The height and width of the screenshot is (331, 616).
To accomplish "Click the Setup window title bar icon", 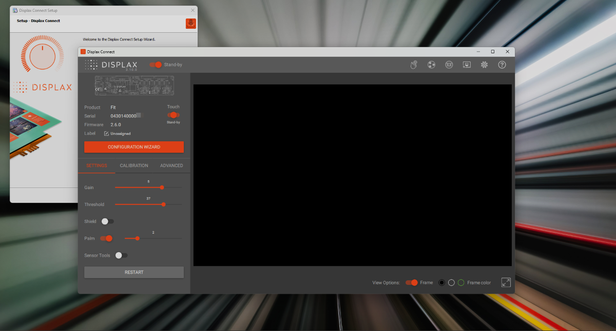I will [15, 10].
